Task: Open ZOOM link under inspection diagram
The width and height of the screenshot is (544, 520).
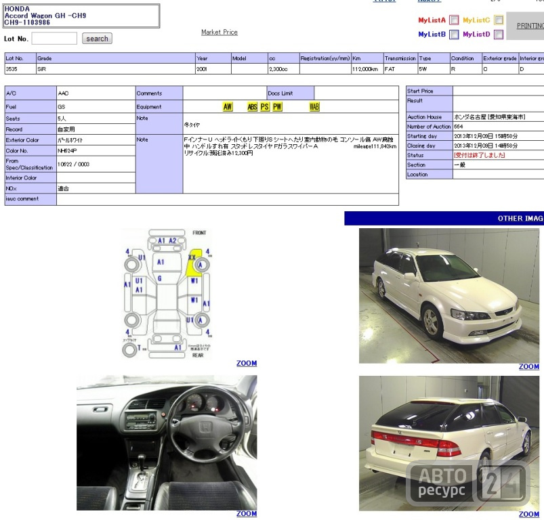Action: [247, 363]
